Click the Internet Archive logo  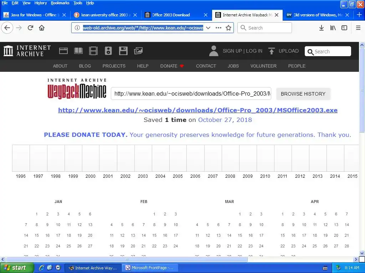coord(27,51)
